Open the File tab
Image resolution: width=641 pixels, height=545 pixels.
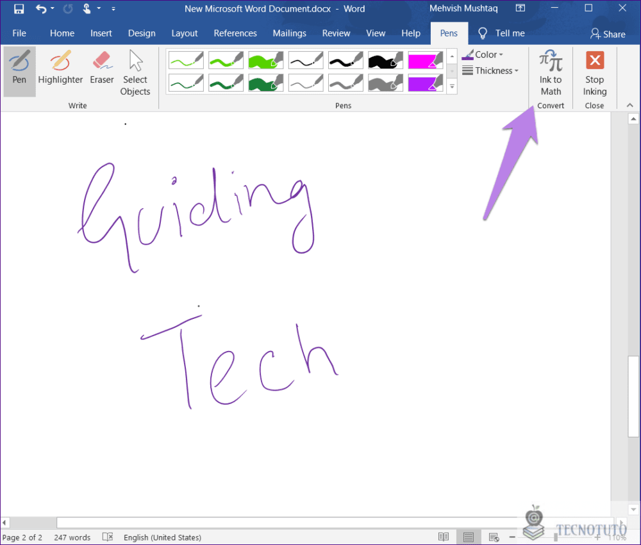click(x=19, y=33)
